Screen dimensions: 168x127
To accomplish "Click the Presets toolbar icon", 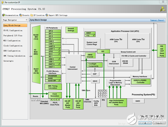I will coord(21,15).
